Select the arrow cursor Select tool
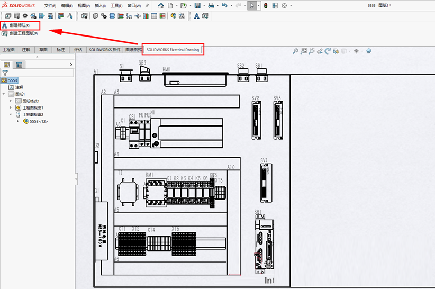 point(252,5)
